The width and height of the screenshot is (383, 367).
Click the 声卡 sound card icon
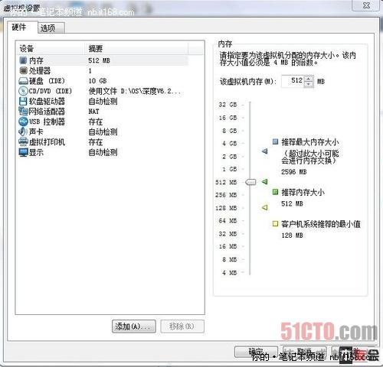23,132
